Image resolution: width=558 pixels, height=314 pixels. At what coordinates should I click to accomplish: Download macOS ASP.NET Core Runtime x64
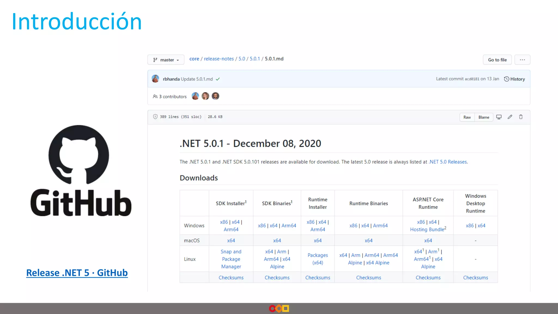428,241
